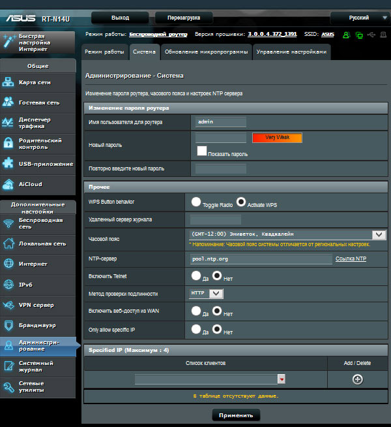Click the Применить button
Image resolution: width=391 pixels, height=427 pixels.
tap(236, 415)
